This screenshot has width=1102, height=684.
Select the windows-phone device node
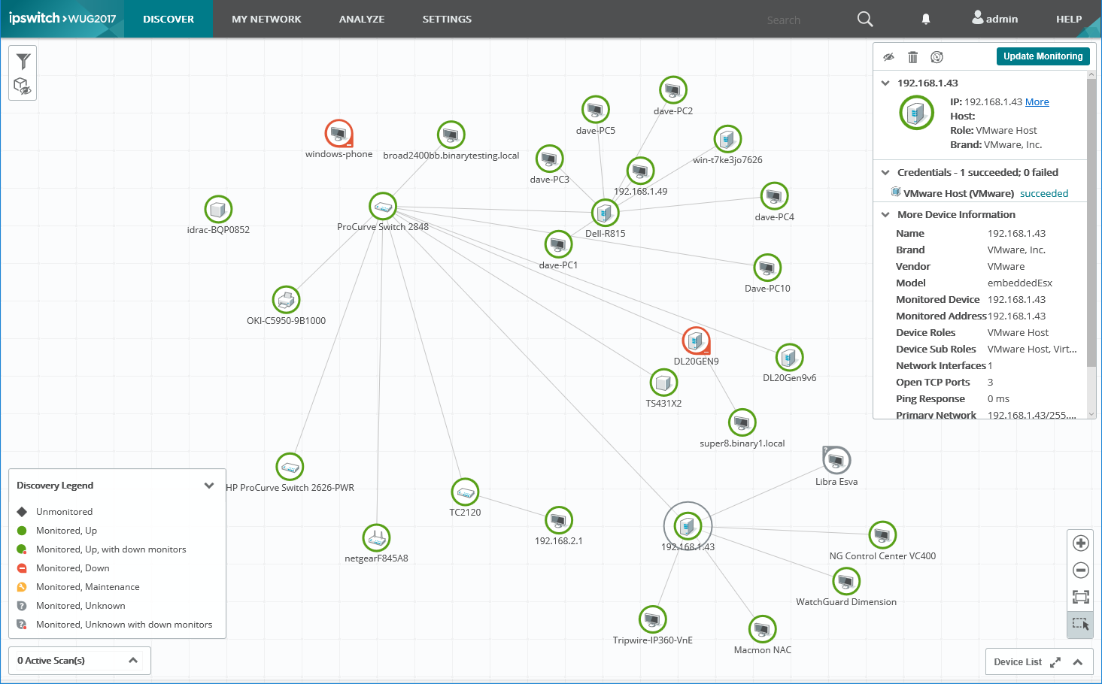pyautogui.click(x=338, y=134)
